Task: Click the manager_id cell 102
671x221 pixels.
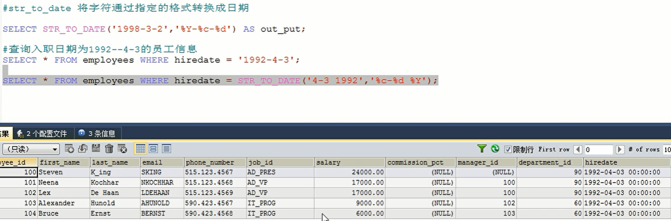Action: 487,203
